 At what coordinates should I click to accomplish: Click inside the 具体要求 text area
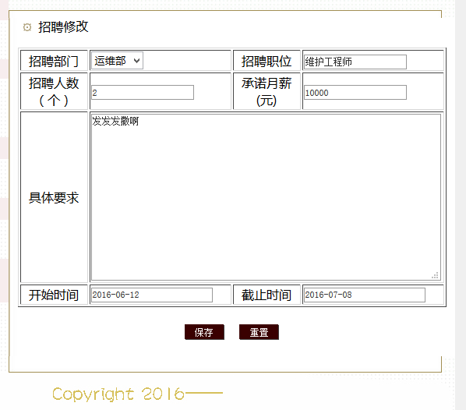266,197
